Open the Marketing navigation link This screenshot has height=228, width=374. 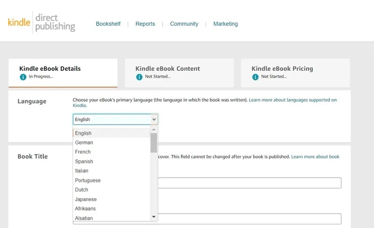click(225, 24)
